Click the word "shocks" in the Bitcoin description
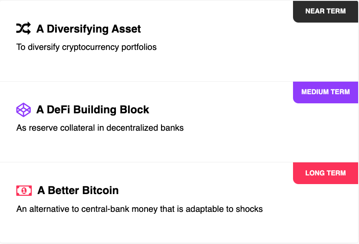Viewport: 359px width, 244px height. [x=249, y=209]
